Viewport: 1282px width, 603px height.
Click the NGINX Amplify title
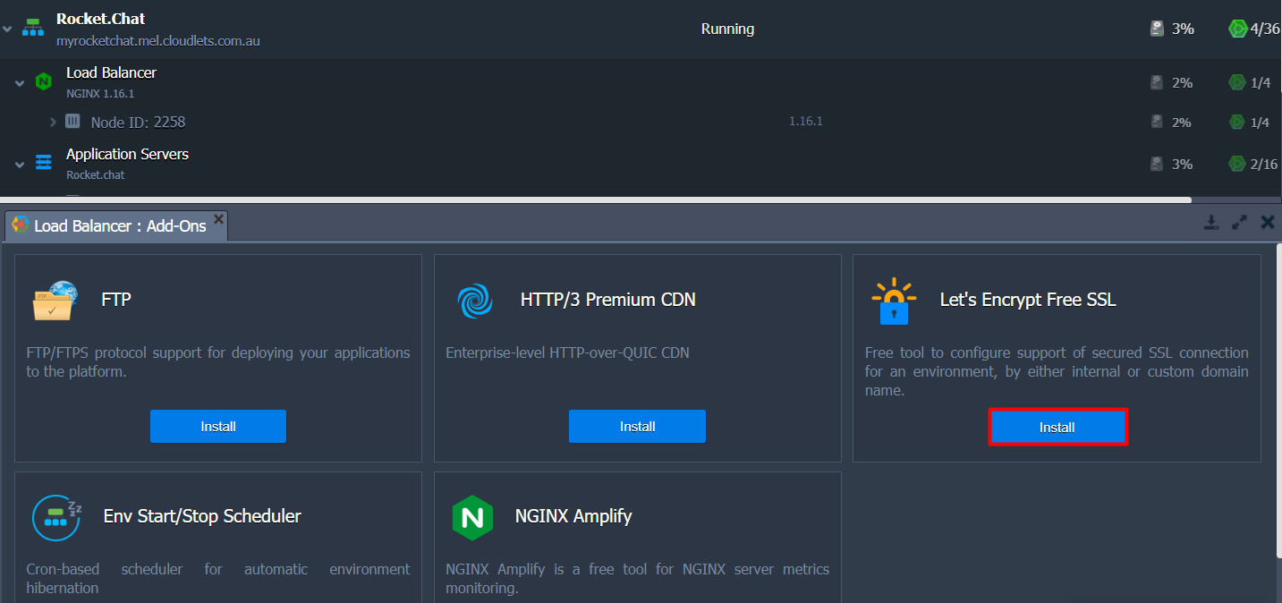pyautogui.click(x=573, y=516)
